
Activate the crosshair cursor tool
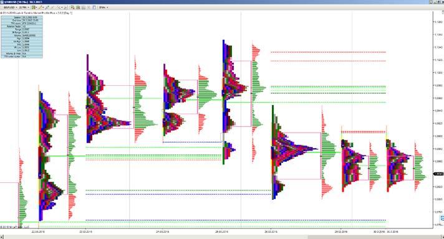pyautogui.click(x=47, y=7)
